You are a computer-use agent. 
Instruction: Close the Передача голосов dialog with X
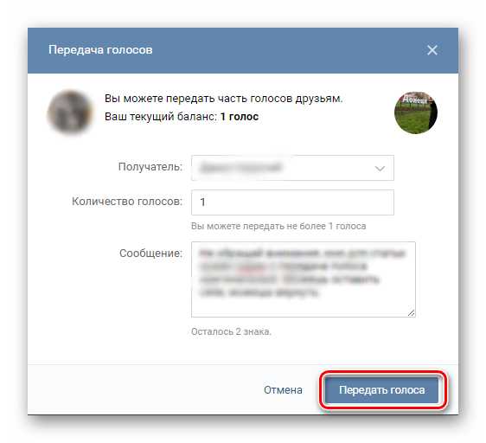[x=432, y=50]
